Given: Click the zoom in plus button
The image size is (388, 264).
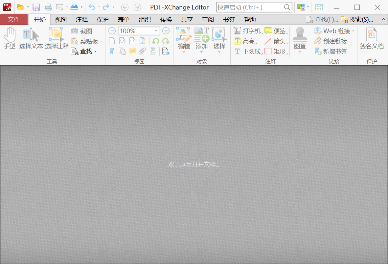Looking at the screenshot, I should 166,31.
